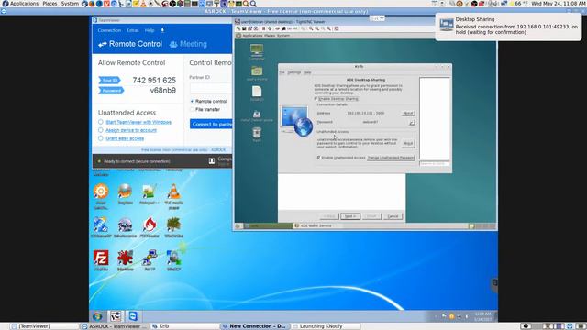Open the TeamViewer Help menu
Screen dimensions: 587x330
click(150, 30)
